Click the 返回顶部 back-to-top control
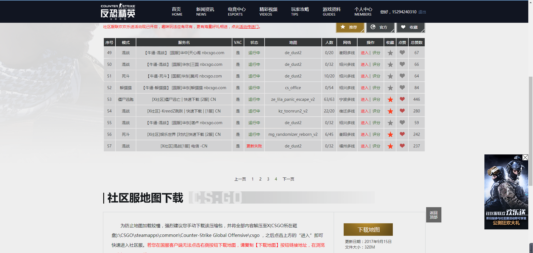This screenshot has height=253, width=533. pyautogui.click(x=433, y=215)
